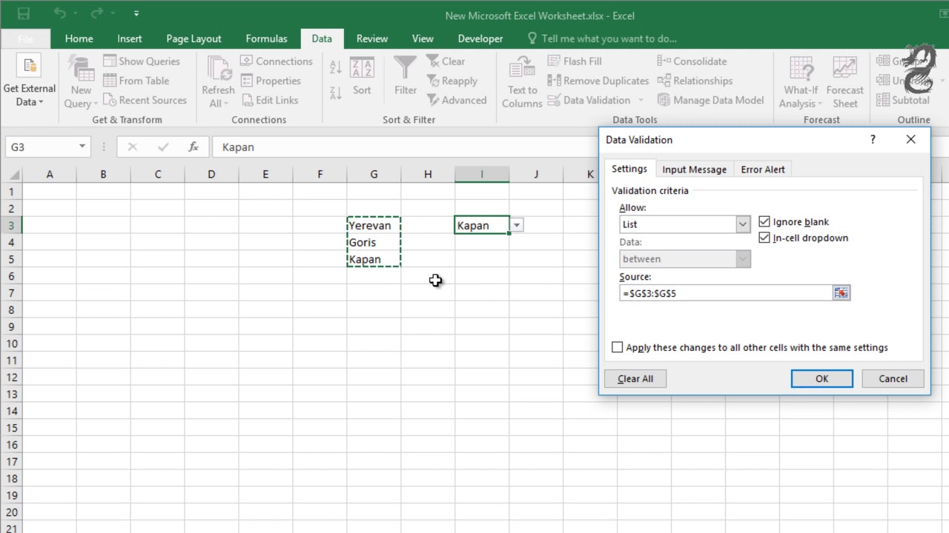Open Recent Sources
949x533 pixels.
pos(145,100)
